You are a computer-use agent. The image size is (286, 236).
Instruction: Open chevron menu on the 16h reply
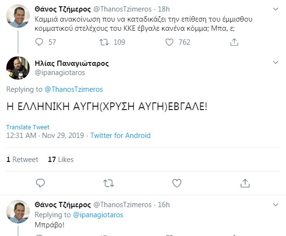[275, 205]
